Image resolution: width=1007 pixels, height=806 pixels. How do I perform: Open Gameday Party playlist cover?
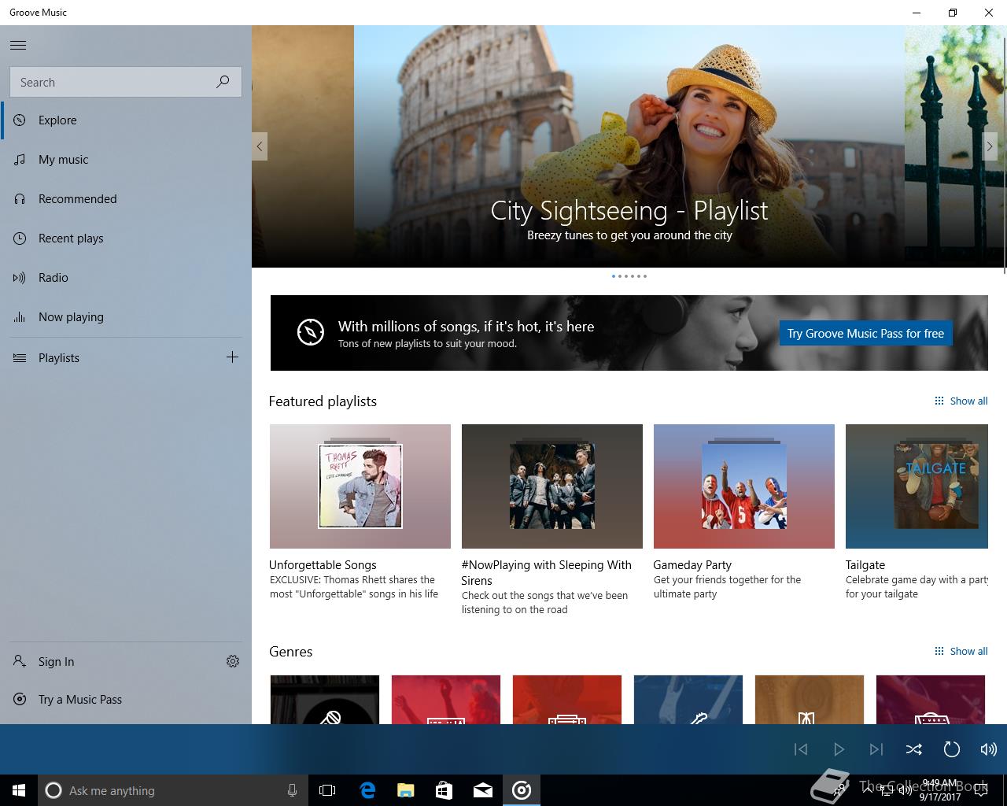click(744, 486)
